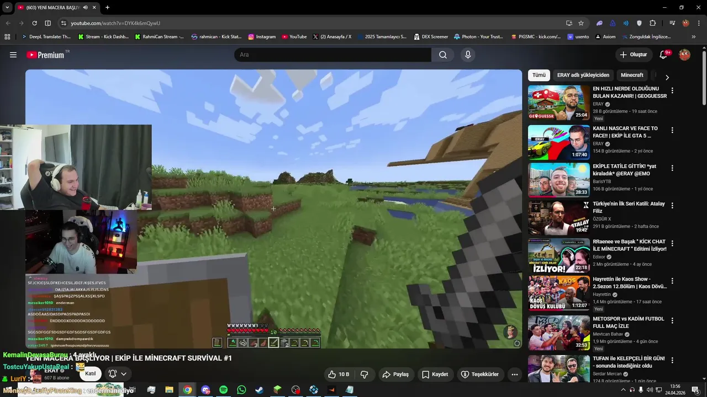707x397 pixels.
Task: Open the Chrome bookmarks apps grid
Action: [x=7, y=36]
